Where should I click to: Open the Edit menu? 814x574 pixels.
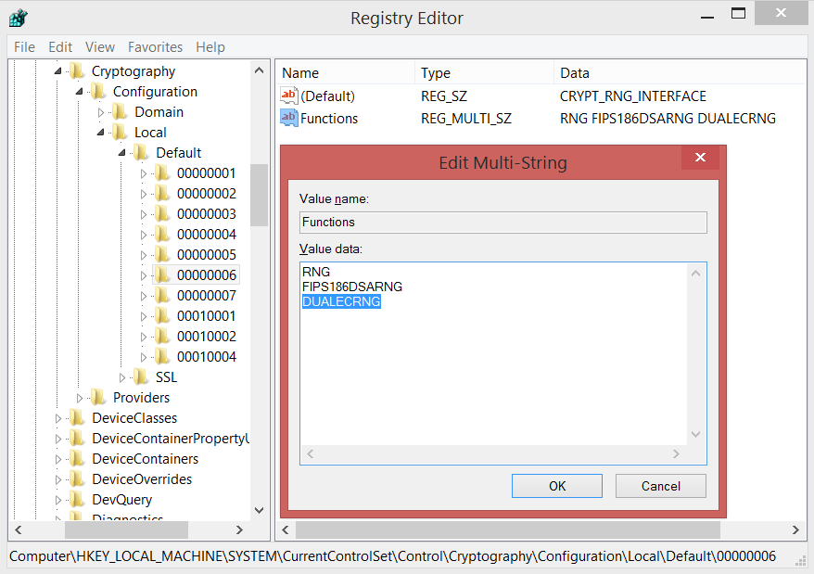pyautogui.click(x=60, y=46)
